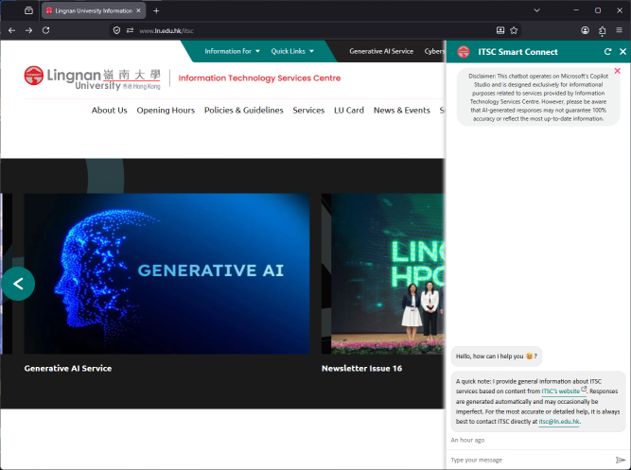Image resolution: width=631 pixels, height=470 pixels.
Task: Open the Generative AI banner image
Action: (167, 273)
